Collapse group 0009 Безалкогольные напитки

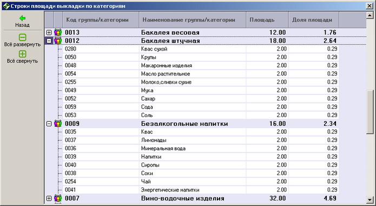click(x=49, y=124)
